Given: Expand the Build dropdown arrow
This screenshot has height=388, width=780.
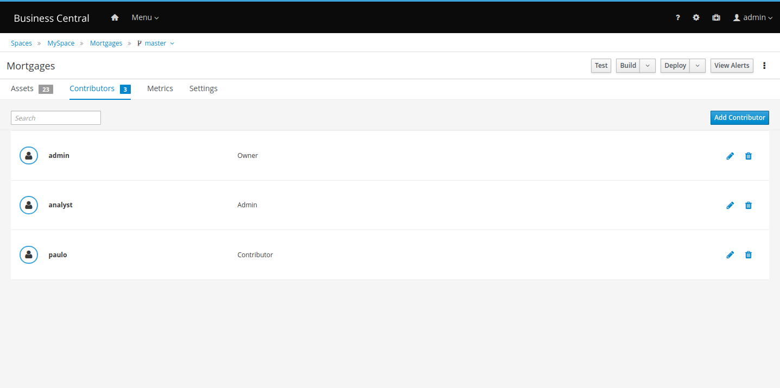Looking at the screenshot, I should click(x=648, y=66).
